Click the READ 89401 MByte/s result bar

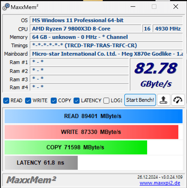[94, 116]
